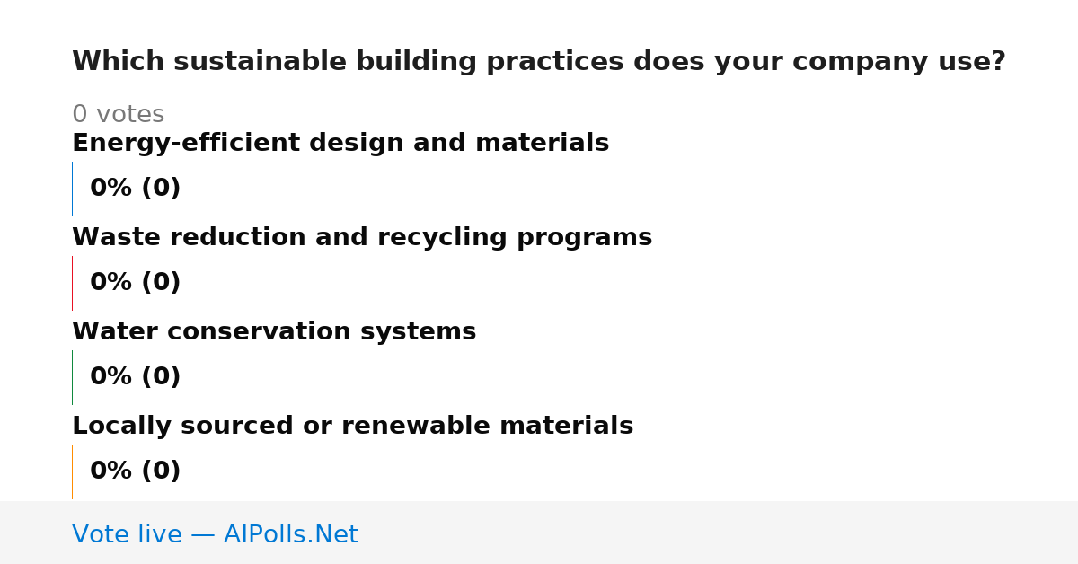1078x564 pixels.
Task: Select the Waste reduction and recycling programs option
Action: coord(362,238)
